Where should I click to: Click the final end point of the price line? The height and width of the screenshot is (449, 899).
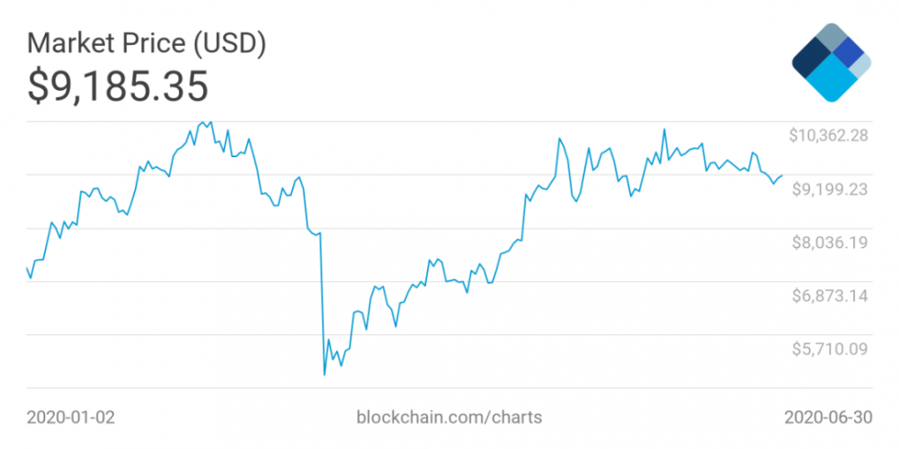pyautogui.click(x=782, y=176)
